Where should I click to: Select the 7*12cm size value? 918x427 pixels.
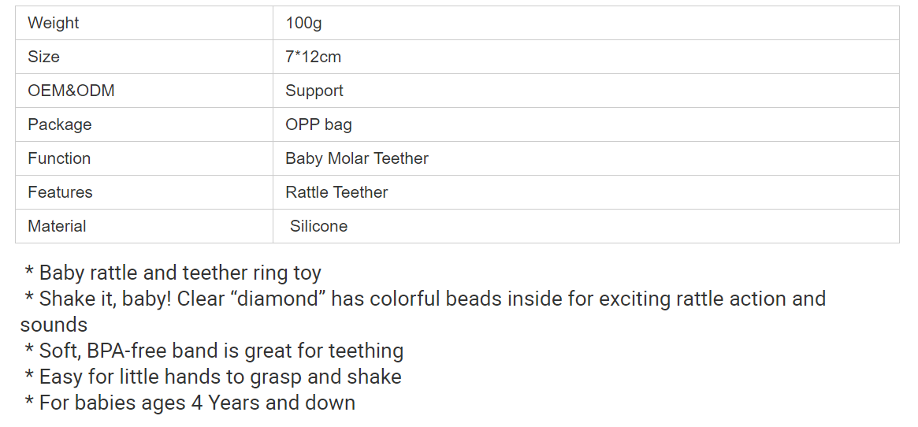click(x=313, y=57)
